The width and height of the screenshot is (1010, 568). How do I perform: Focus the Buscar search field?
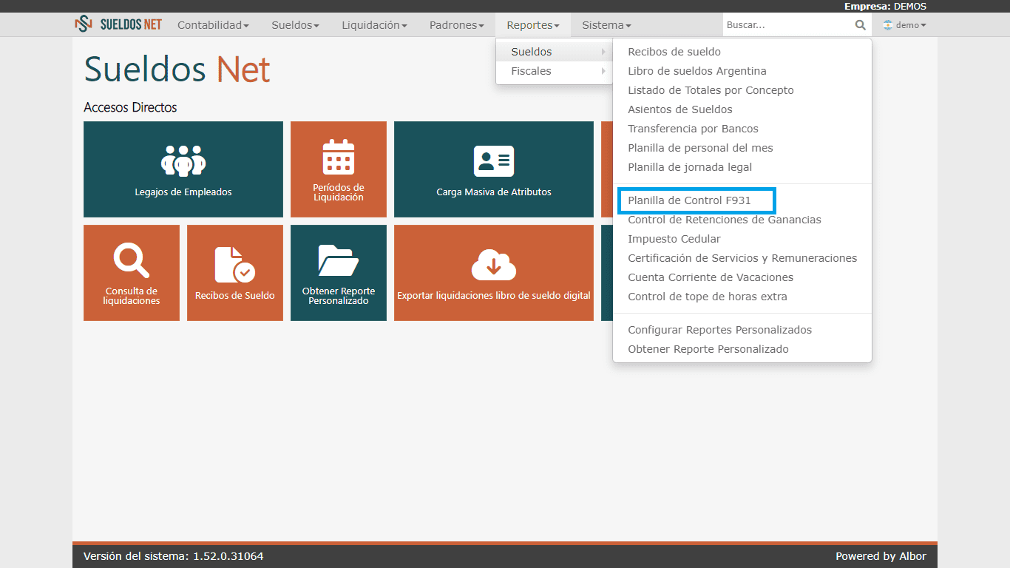point(787,25)
